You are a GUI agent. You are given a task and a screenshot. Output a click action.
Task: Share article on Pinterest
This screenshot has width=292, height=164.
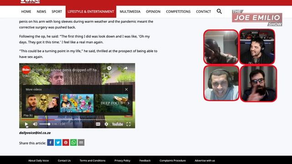point(66,143)
